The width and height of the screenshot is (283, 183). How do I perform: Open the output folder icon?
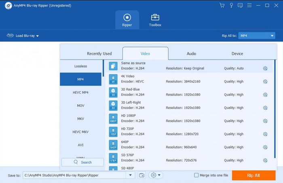141,175
